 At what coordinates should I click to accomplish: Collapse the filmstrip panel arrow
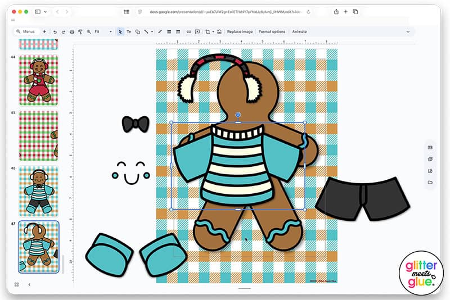tap(29, 284)
